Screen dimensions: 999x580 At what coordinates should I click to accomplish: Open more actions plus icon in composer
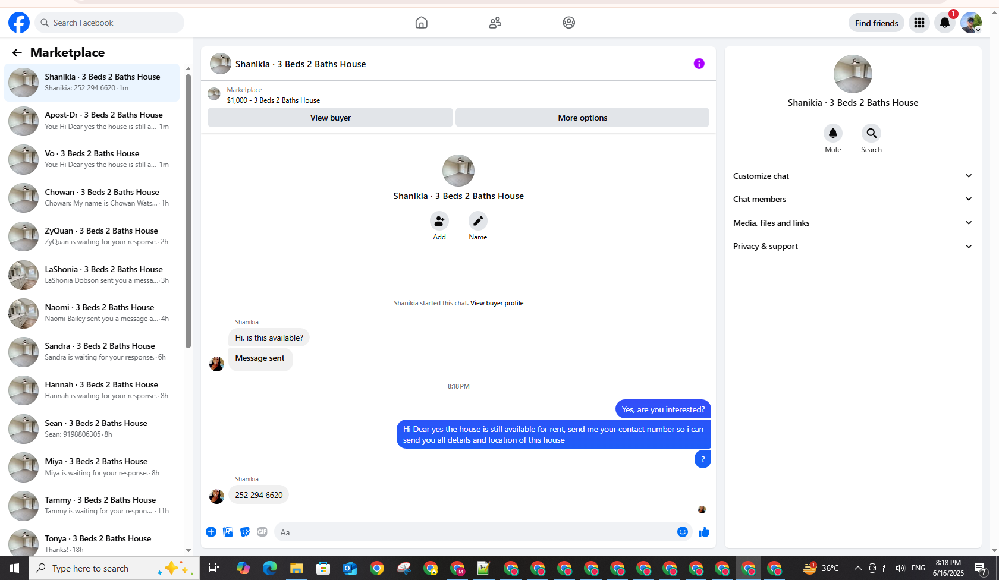[x=211, y=532]
